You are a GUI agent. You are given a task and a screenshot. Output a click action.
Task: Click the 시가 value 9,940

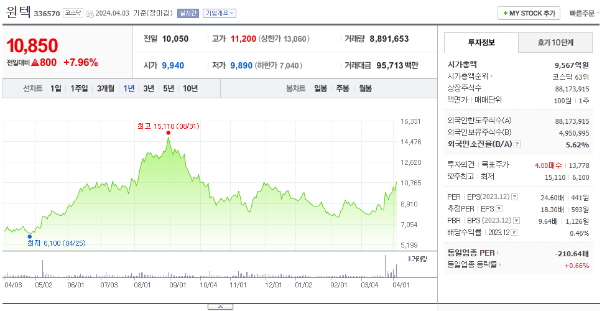click(173, 66)
